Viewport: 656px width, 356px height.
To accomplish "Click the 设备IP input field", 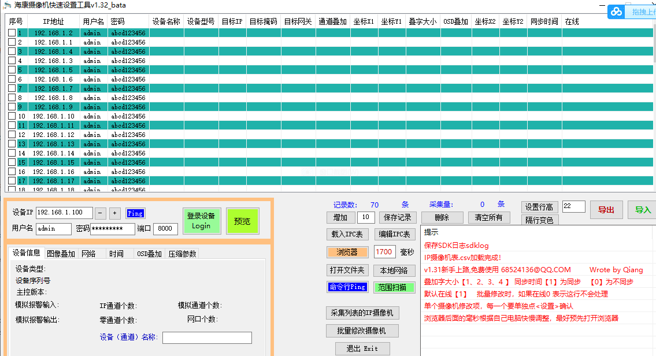I will pyautogui.click(x=64, y=213).
